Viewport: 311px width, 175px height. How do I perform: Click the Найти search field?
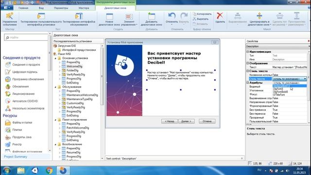click(x=26, y=37)
